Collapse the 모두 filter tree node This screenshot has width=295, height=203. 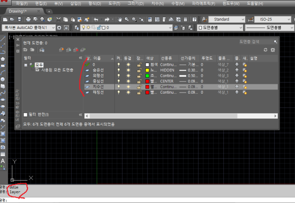(25, 65)
